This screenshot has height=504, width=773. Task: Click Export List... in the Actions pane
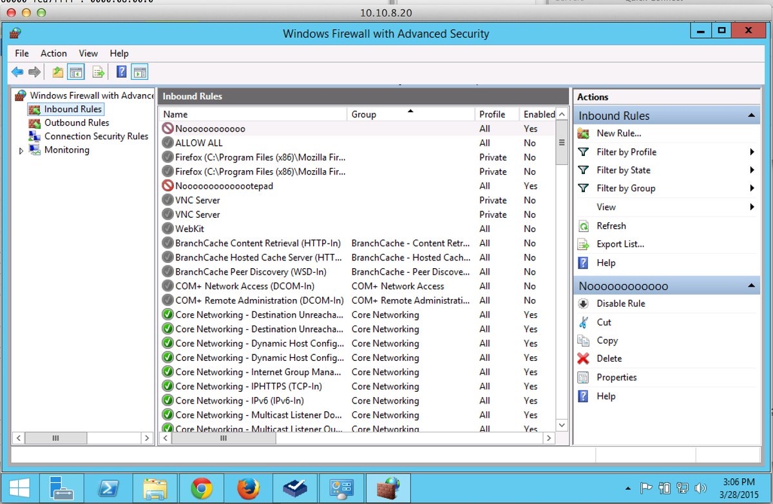[x=620, y=244]
